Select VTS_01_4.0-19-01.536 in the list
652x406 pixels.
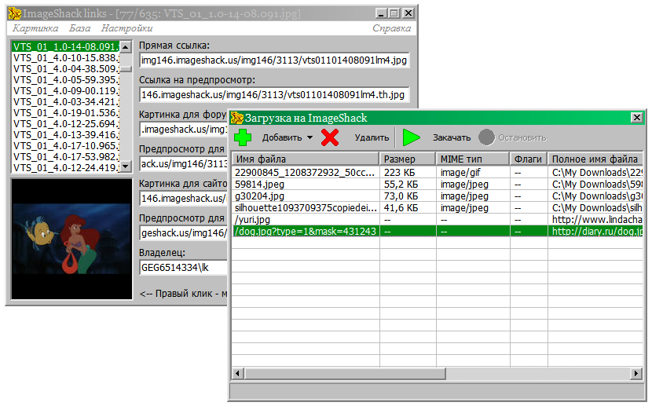click(66, 112)
